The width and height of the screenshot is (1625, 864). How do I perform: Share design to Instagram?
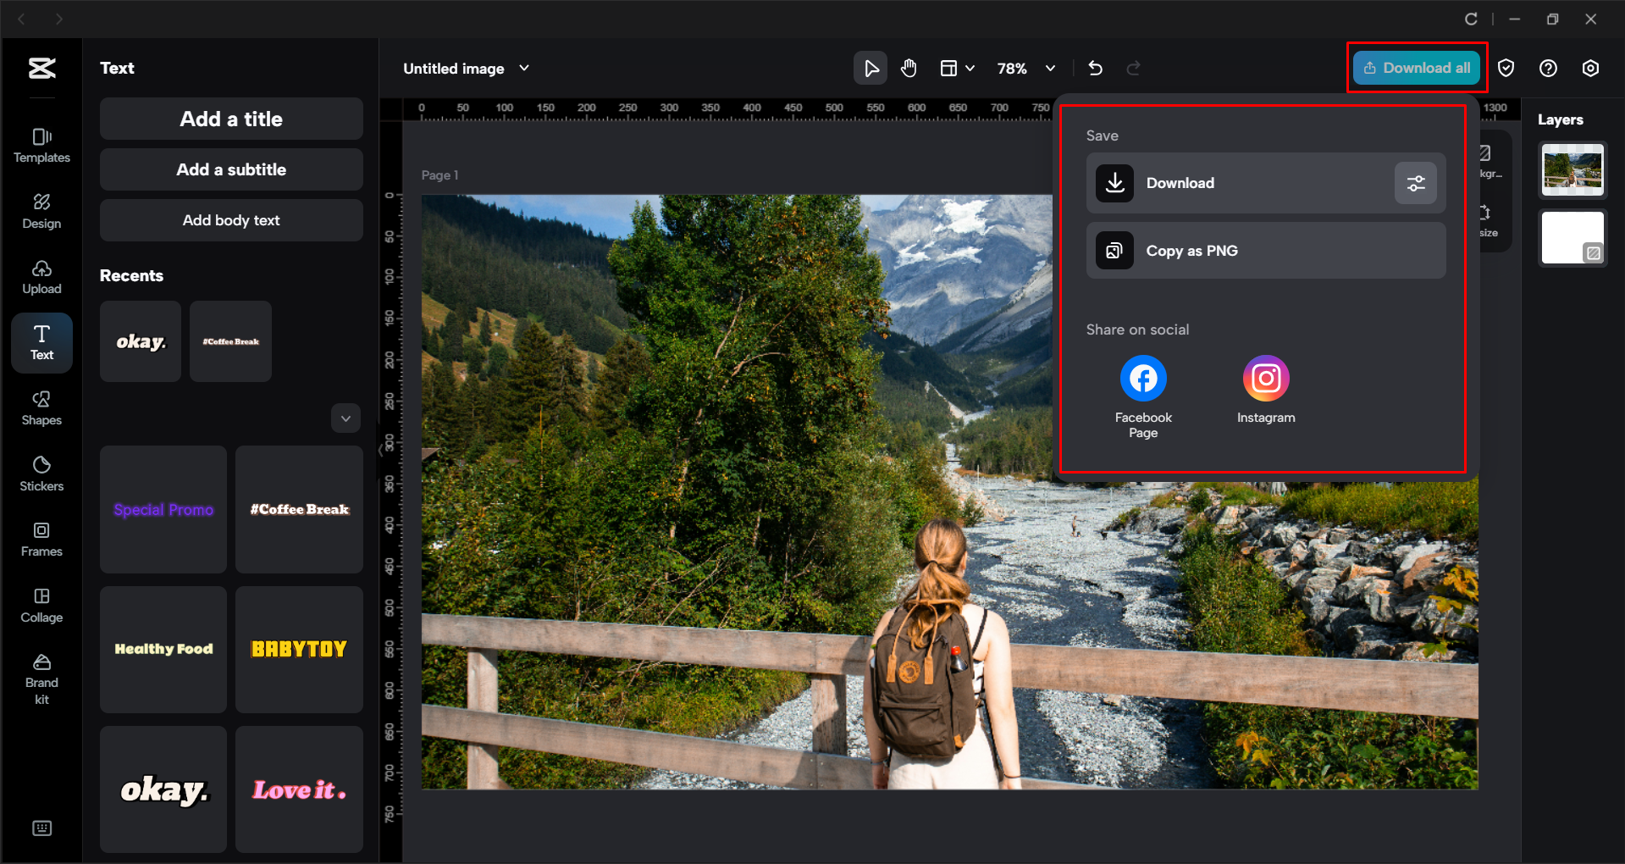tap(1265, 378)
